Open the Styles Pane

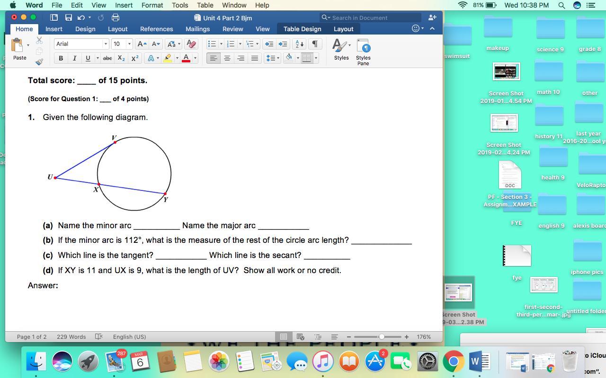[363, 52]
